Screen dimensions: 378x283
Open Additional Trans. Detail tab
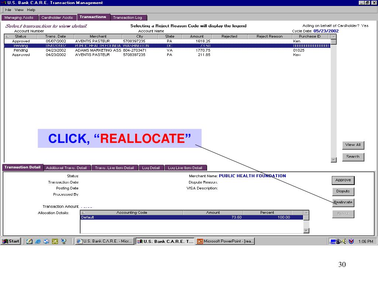point(66,168)
